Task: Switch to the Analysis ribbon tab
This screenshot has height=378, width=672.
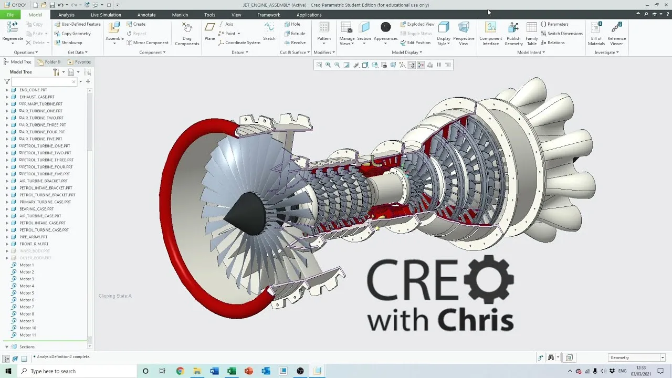Action: point(66,15)
